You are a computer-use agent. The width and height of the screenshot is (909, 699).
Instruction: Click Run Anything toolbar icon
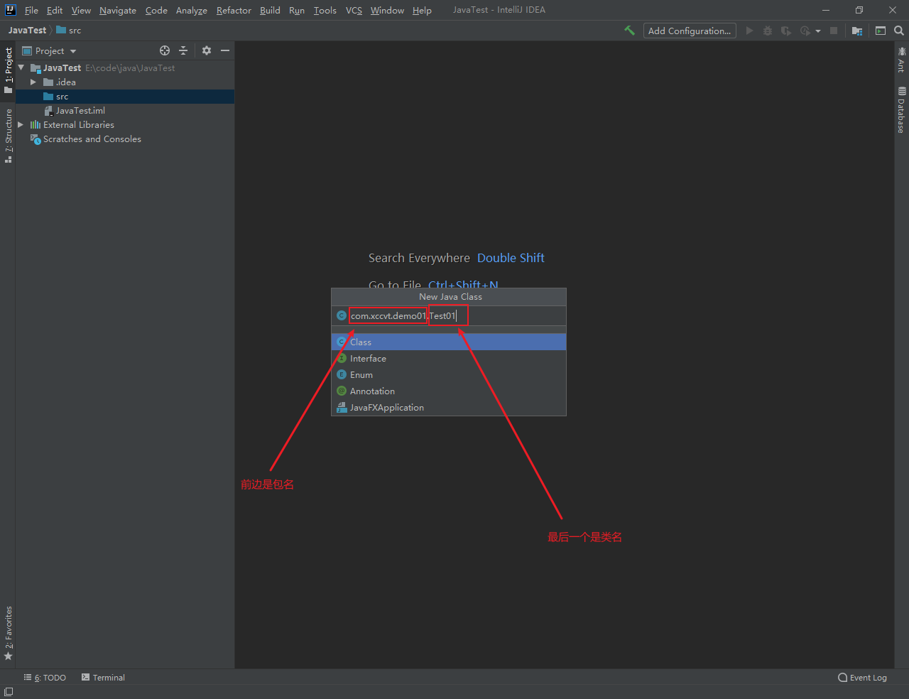881,31
